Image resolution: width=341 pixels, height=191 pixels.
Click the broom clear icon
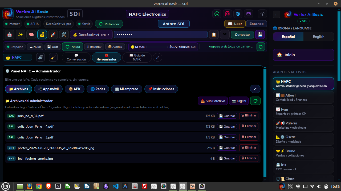point(53,57)
